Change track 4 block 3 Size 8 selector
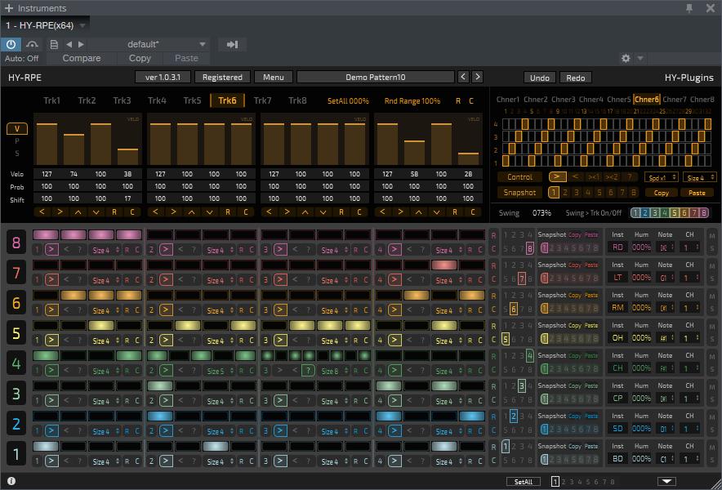 click(x=334, y=371)
